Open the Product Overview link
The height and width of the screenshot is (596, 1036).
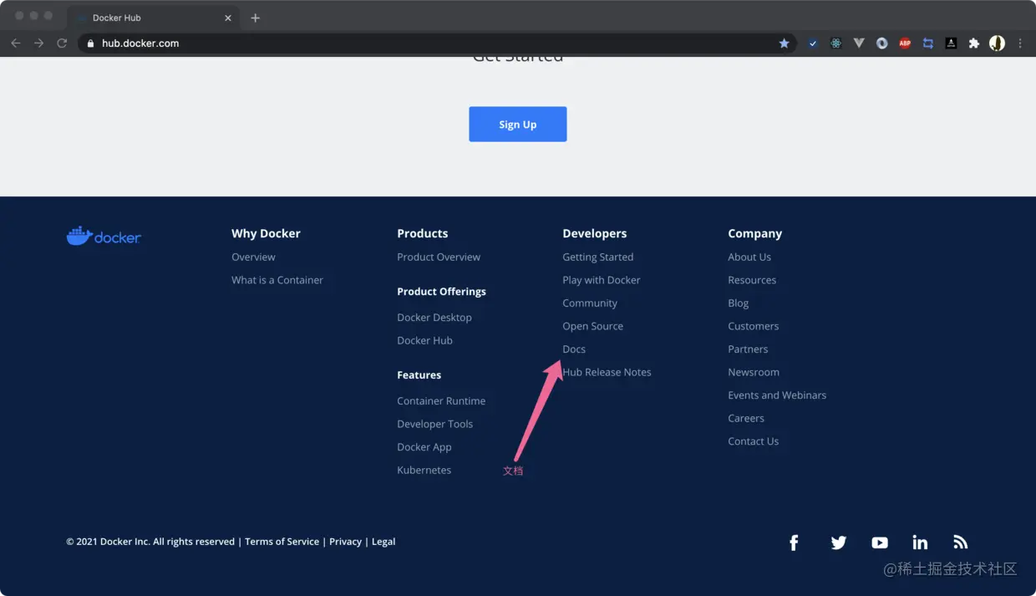[x=439, y=257]
